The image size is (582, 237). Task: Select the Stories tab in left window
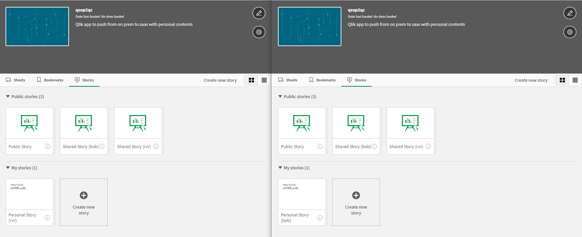point(84,80)
